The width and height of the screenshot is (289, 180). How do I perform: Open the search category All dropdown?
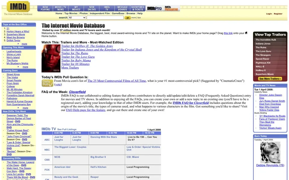(77, 18)
